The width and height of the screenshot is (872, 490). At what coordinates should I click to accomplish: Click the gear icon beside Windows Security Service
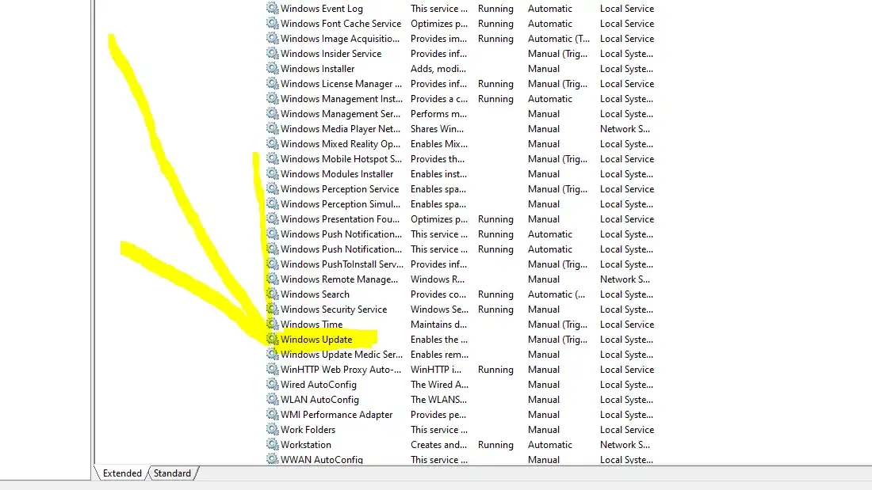[272, 309]
